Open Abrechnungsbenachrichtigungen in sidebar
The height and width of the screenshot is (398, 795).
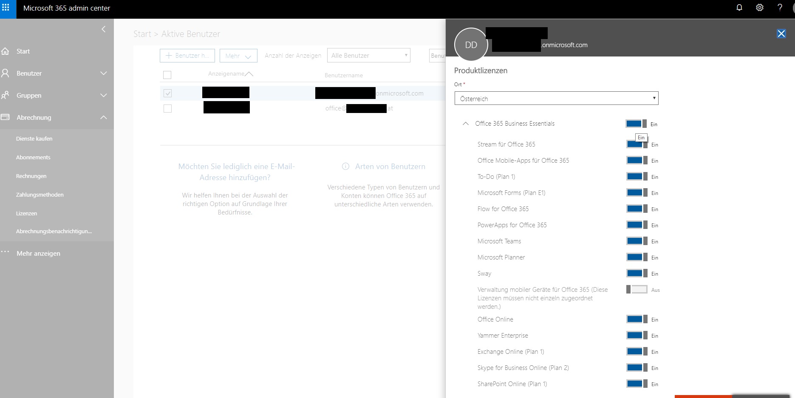[54, 231]
